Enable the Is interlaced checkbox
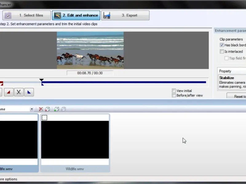Screen dimensions: 246x184 pyautogui.click(x=222, y=52)
